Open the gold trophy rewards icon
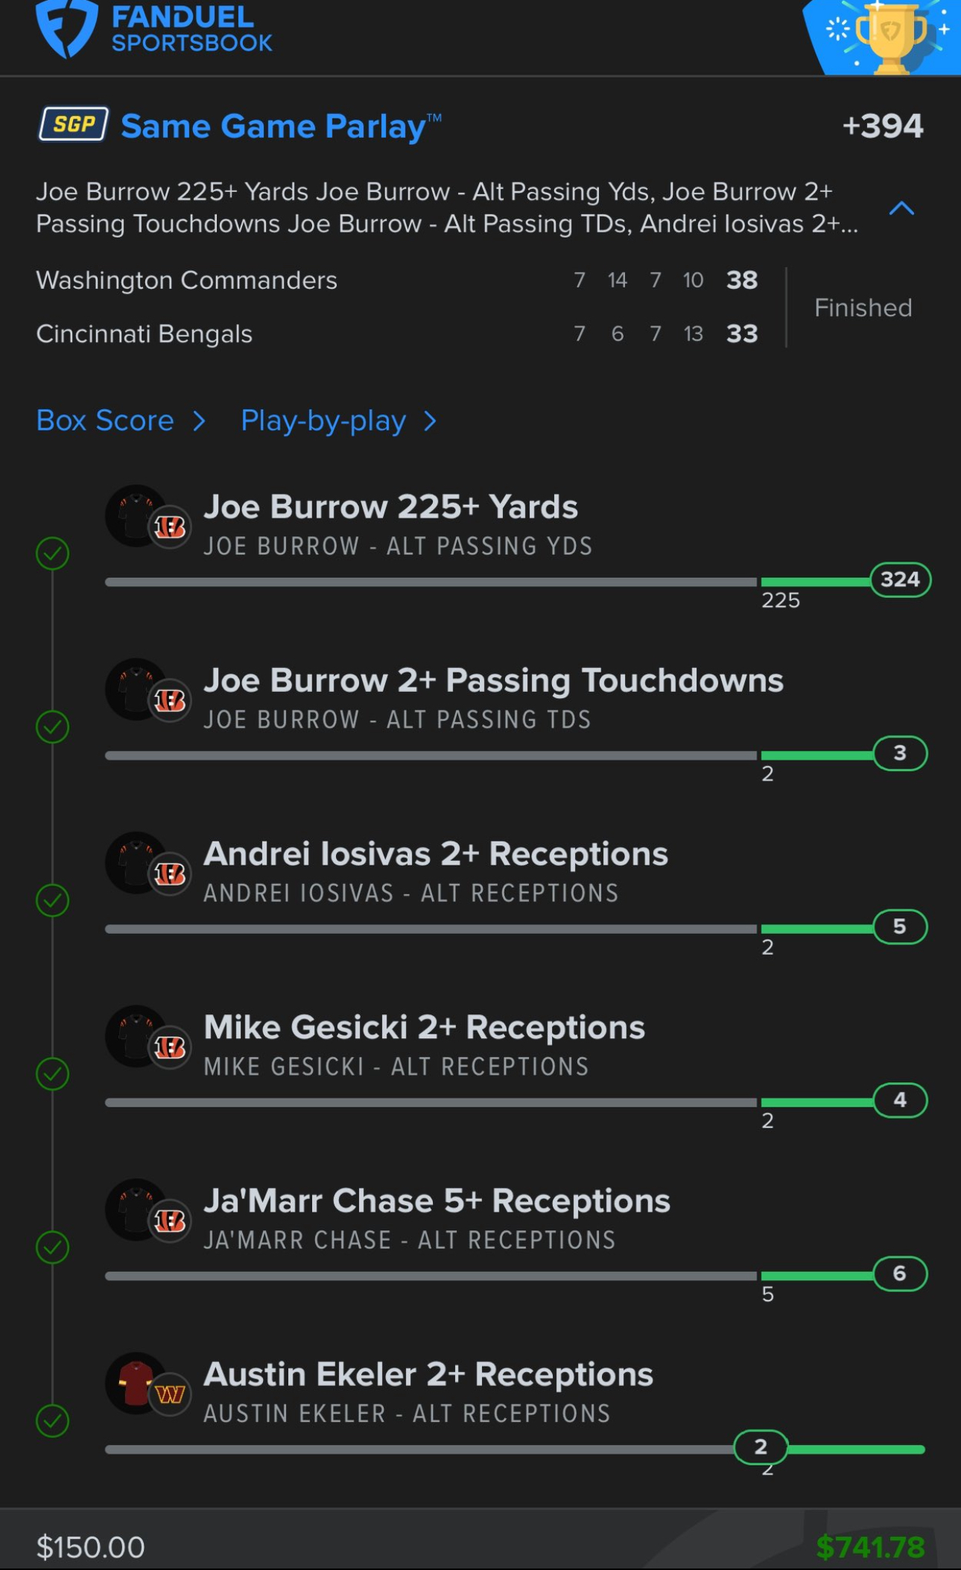 (x=891, y=37)
